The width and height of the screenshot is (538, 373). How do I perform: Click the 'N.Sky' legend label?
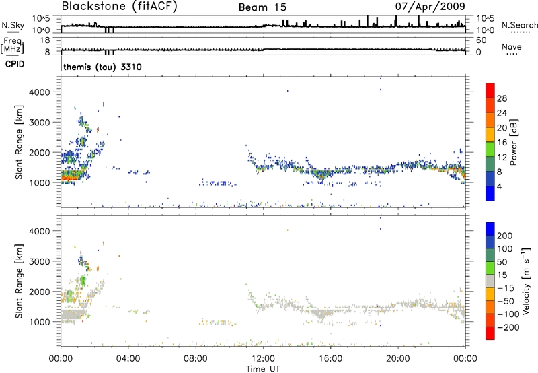(x=13, y=25)
